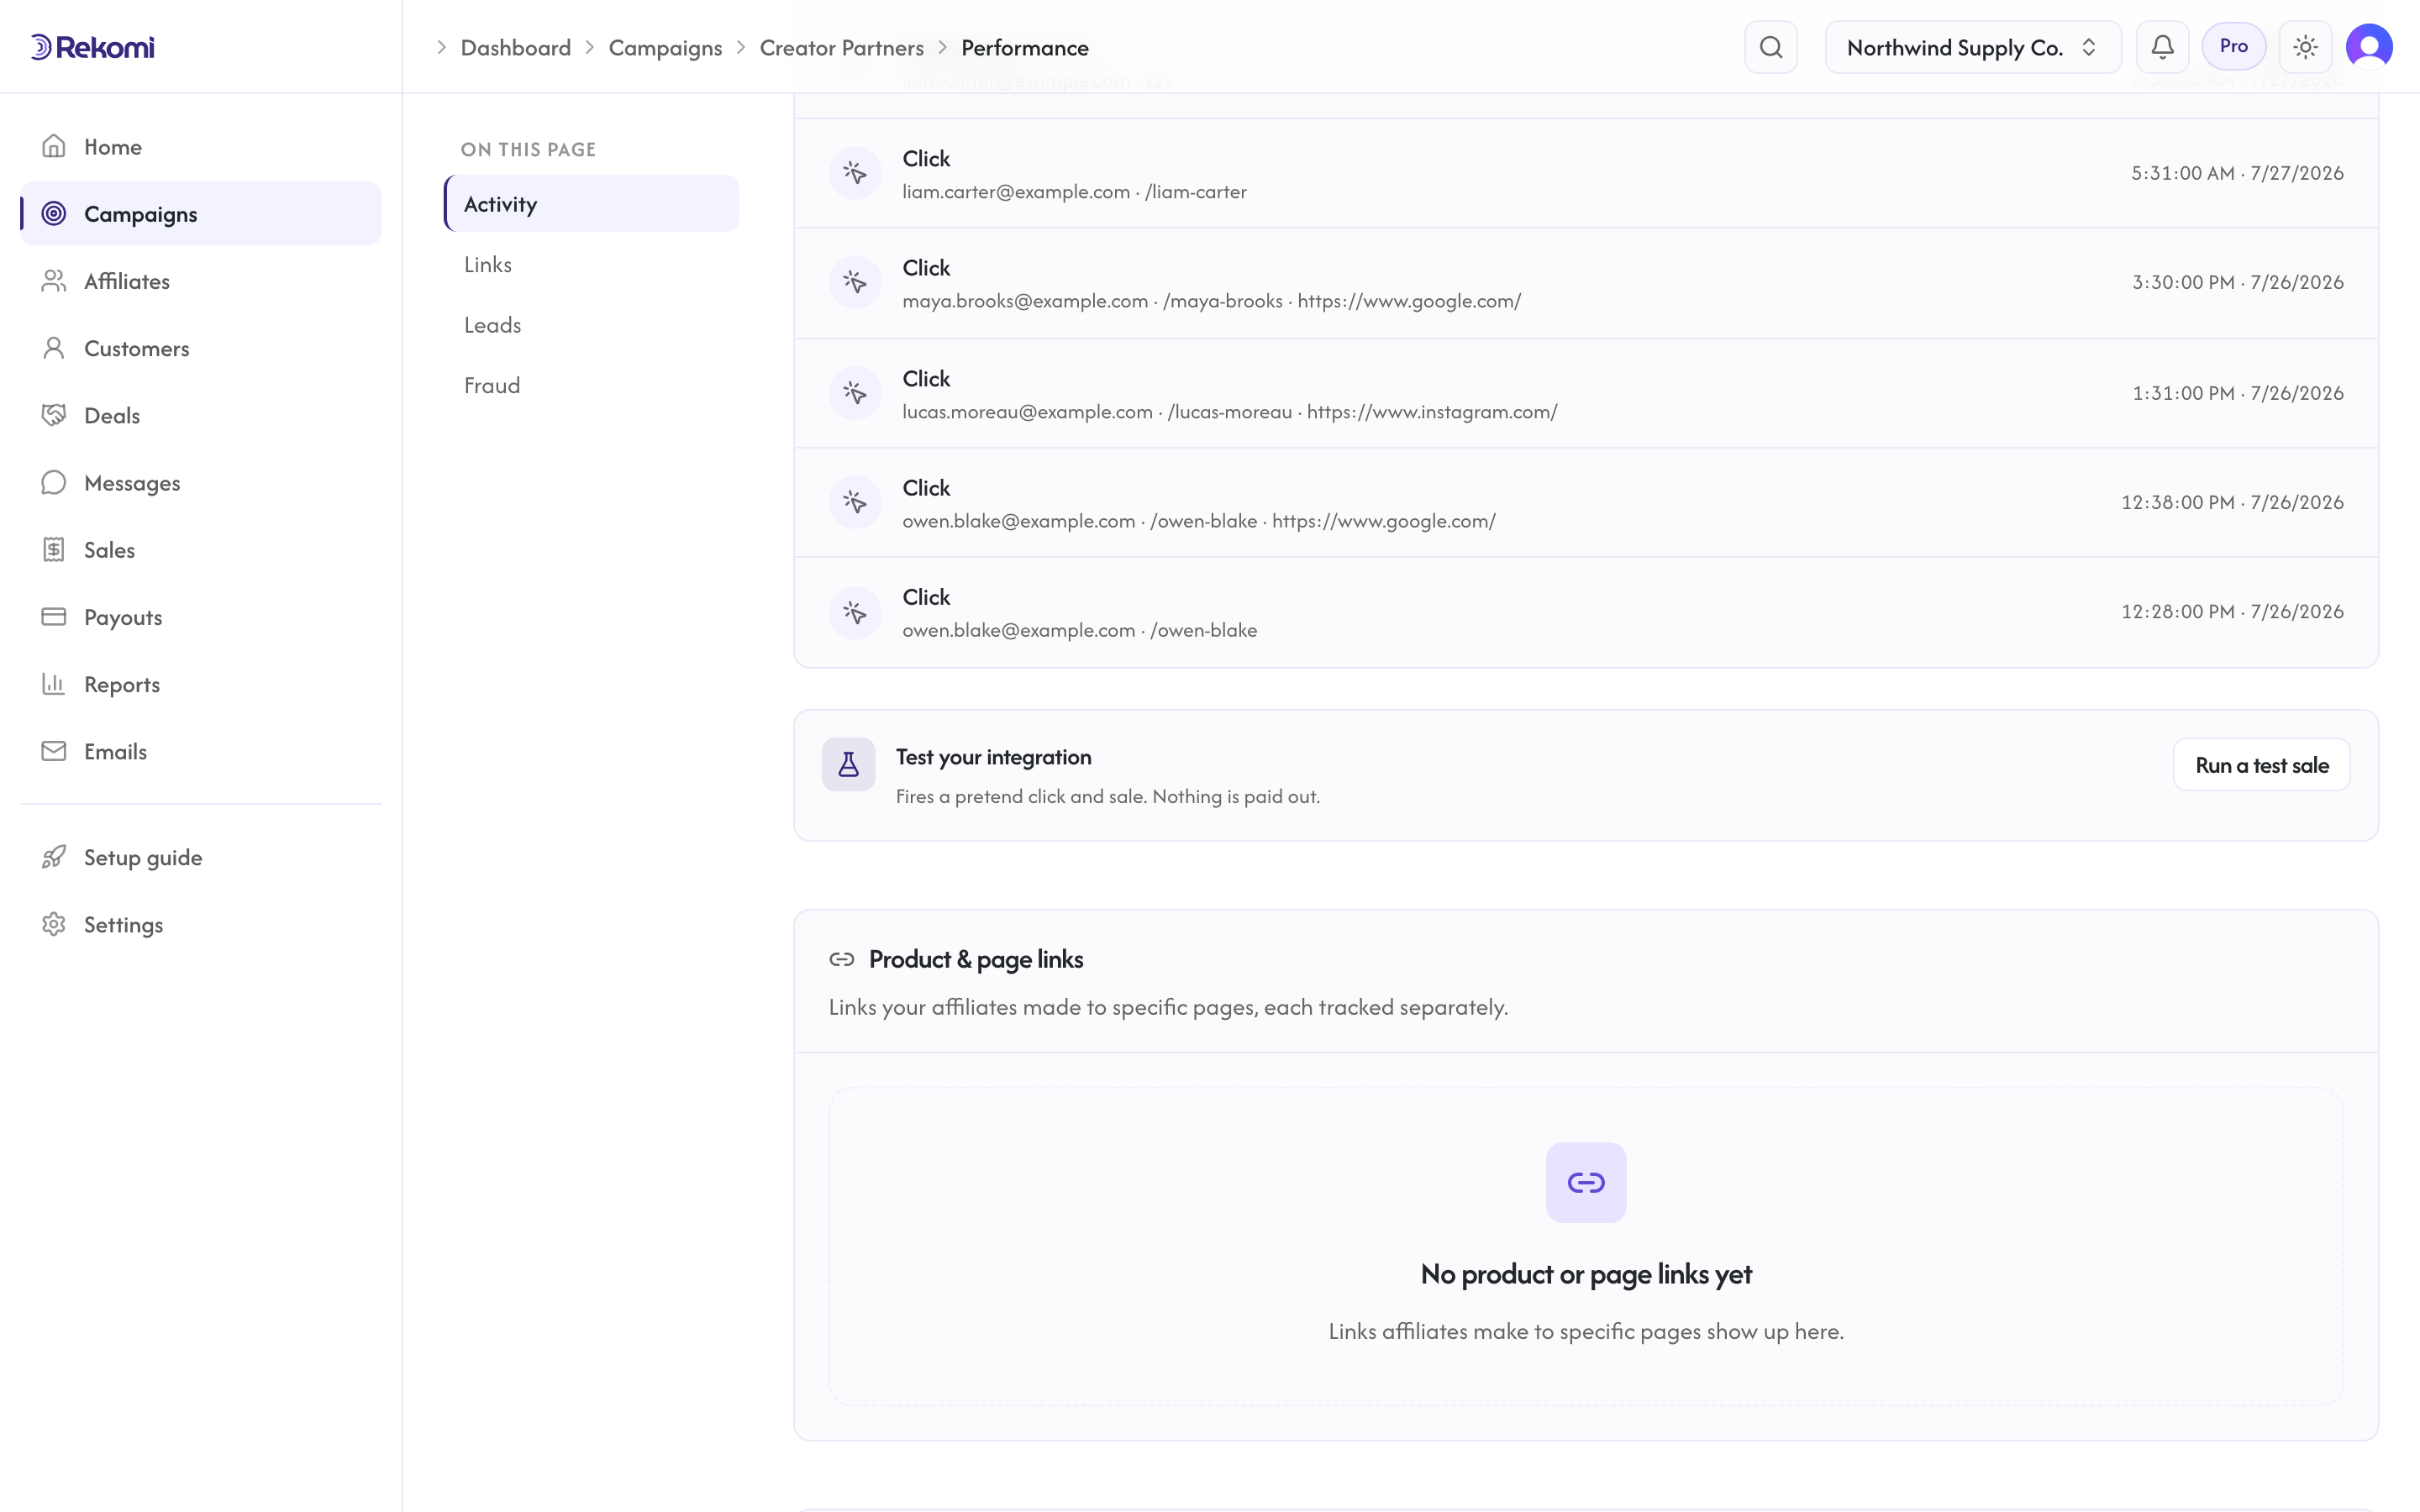Open the user avatar menu
Viewport: 2420px width, 1512px height.
pyautogui.click(x=2369, y=47)
